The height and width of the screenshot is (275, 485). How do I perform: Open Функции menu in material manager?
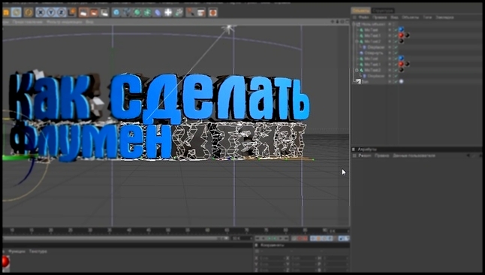click(x=17, y=251)
